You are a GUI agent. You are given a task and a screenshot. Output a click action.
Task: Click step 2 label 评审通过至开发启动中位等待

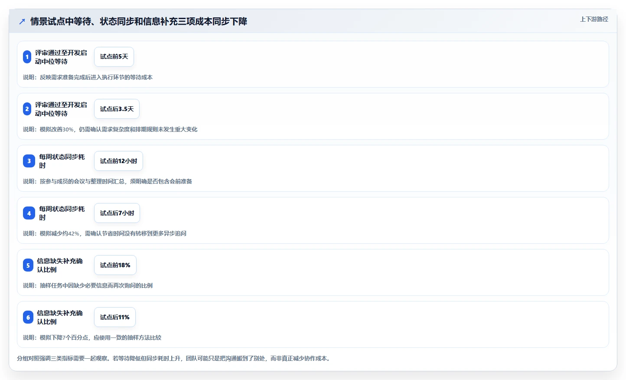tap(61, 109)
